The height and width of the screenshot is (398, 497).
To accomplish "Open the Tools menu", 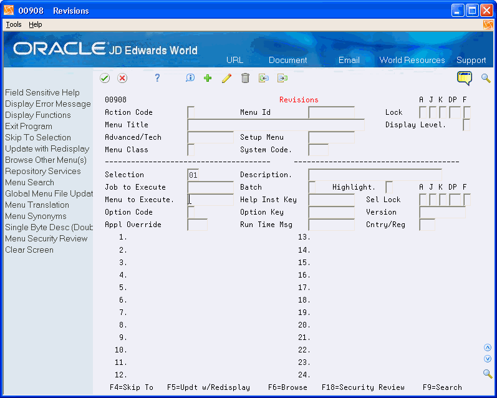I will pos(14,24).
